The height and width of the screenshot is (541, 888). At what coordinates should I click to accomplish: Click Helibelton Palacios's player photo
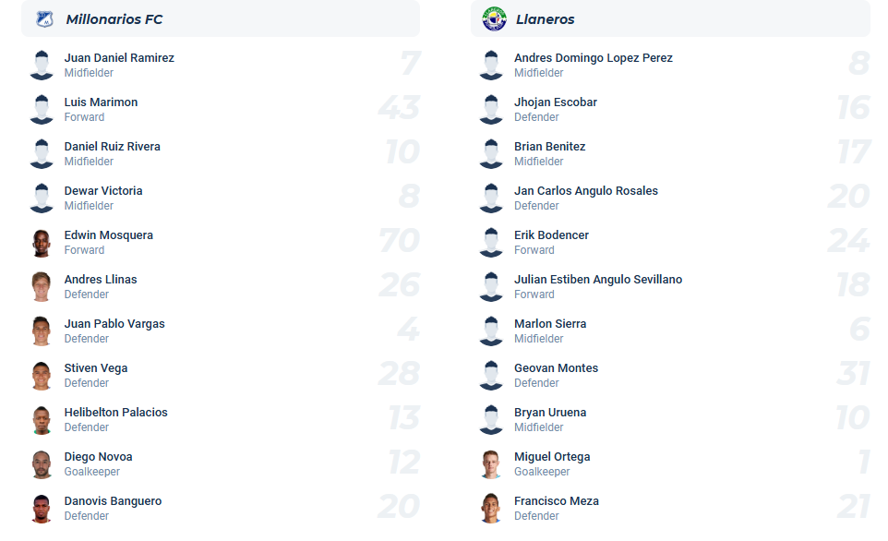pos(42,420)
